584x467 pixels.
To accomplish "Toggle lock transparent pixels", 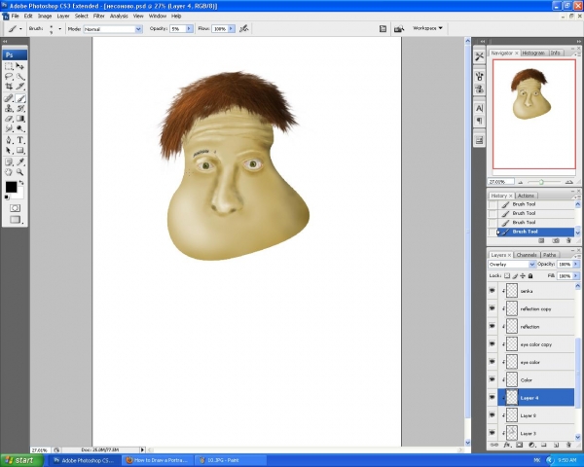I will [507, 276].
